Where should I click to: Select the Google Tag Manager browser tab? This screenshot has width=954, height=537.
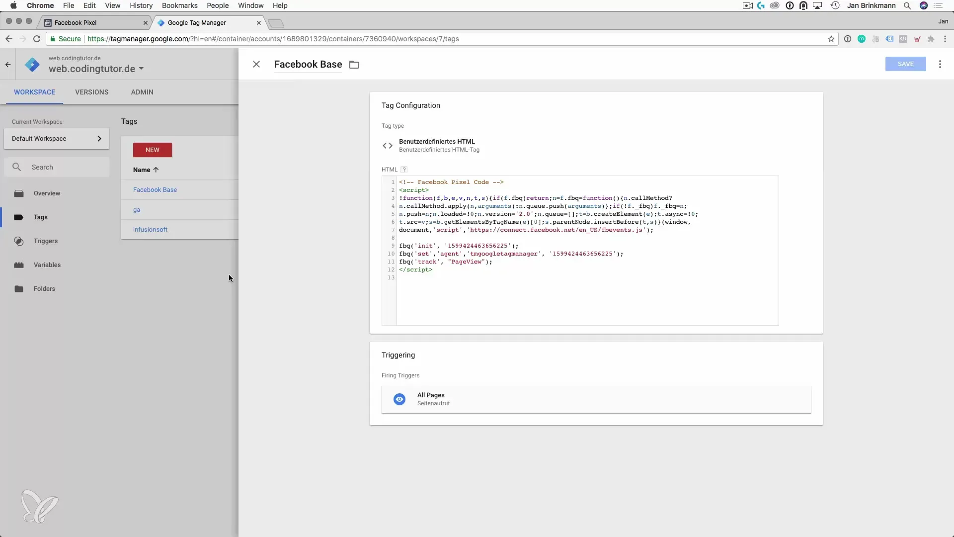click(x=208, y=23)
